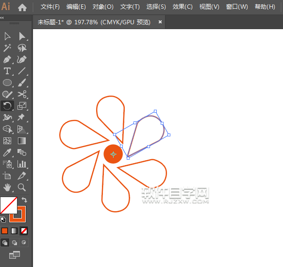Collapse the tools panel with double arrows
Image resolution: width=283 pixels, height=267 pixels.
pyautogui.click(x=2, y=17)
